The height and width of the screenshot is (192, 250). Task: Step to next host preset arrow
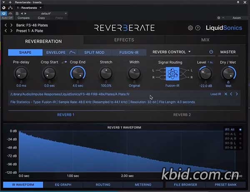(25, 14)
